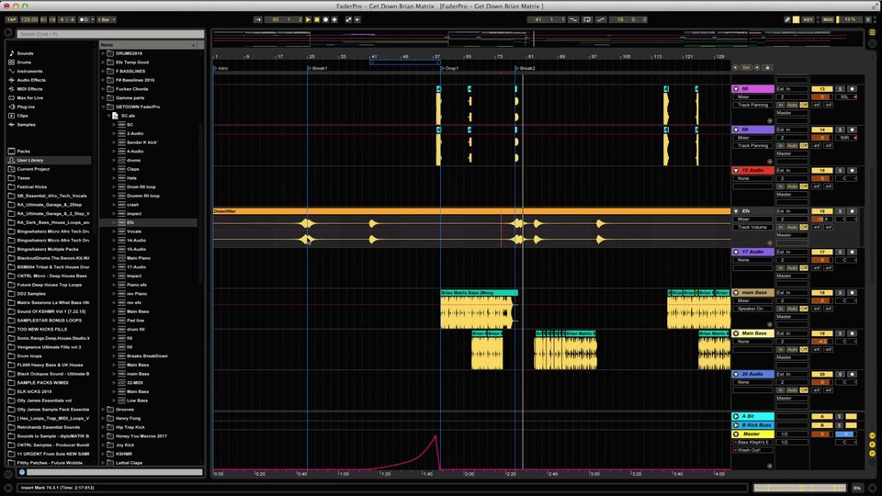The image size is (882, 496).
Task: Toggle the browser show/hide arrow icon
Action: pos(8,33)
